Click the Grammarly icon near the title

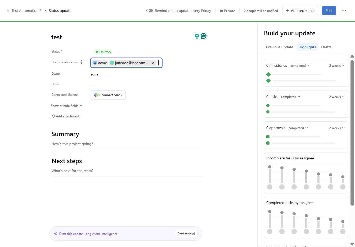203,36
